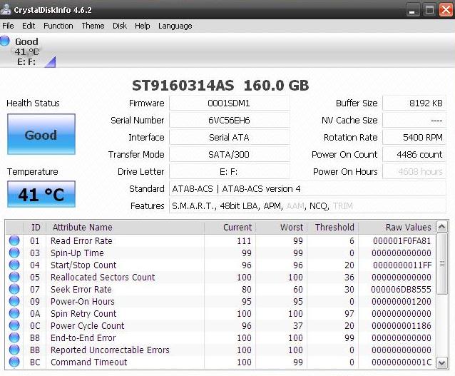Click raw value 000000001186
455x376 pixels.
[402, 326]
